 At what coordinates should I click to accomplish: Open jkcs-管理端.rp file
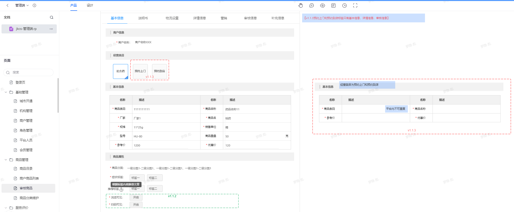29,29
